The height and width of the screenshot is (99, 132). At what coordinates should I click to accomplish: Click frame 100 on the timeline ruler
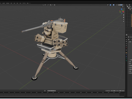pyautogui.click(x=37, y=92)
